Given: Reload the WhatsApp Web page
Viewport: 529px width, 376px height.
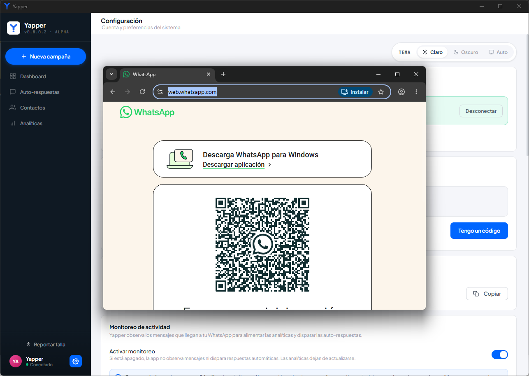Looking at the screenshot, I should click(x=142, y=92).
